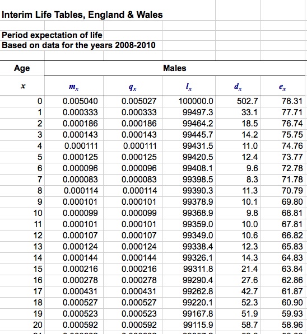Click the lx value 99445.7

pyautogui.click(x=198, y=135)
